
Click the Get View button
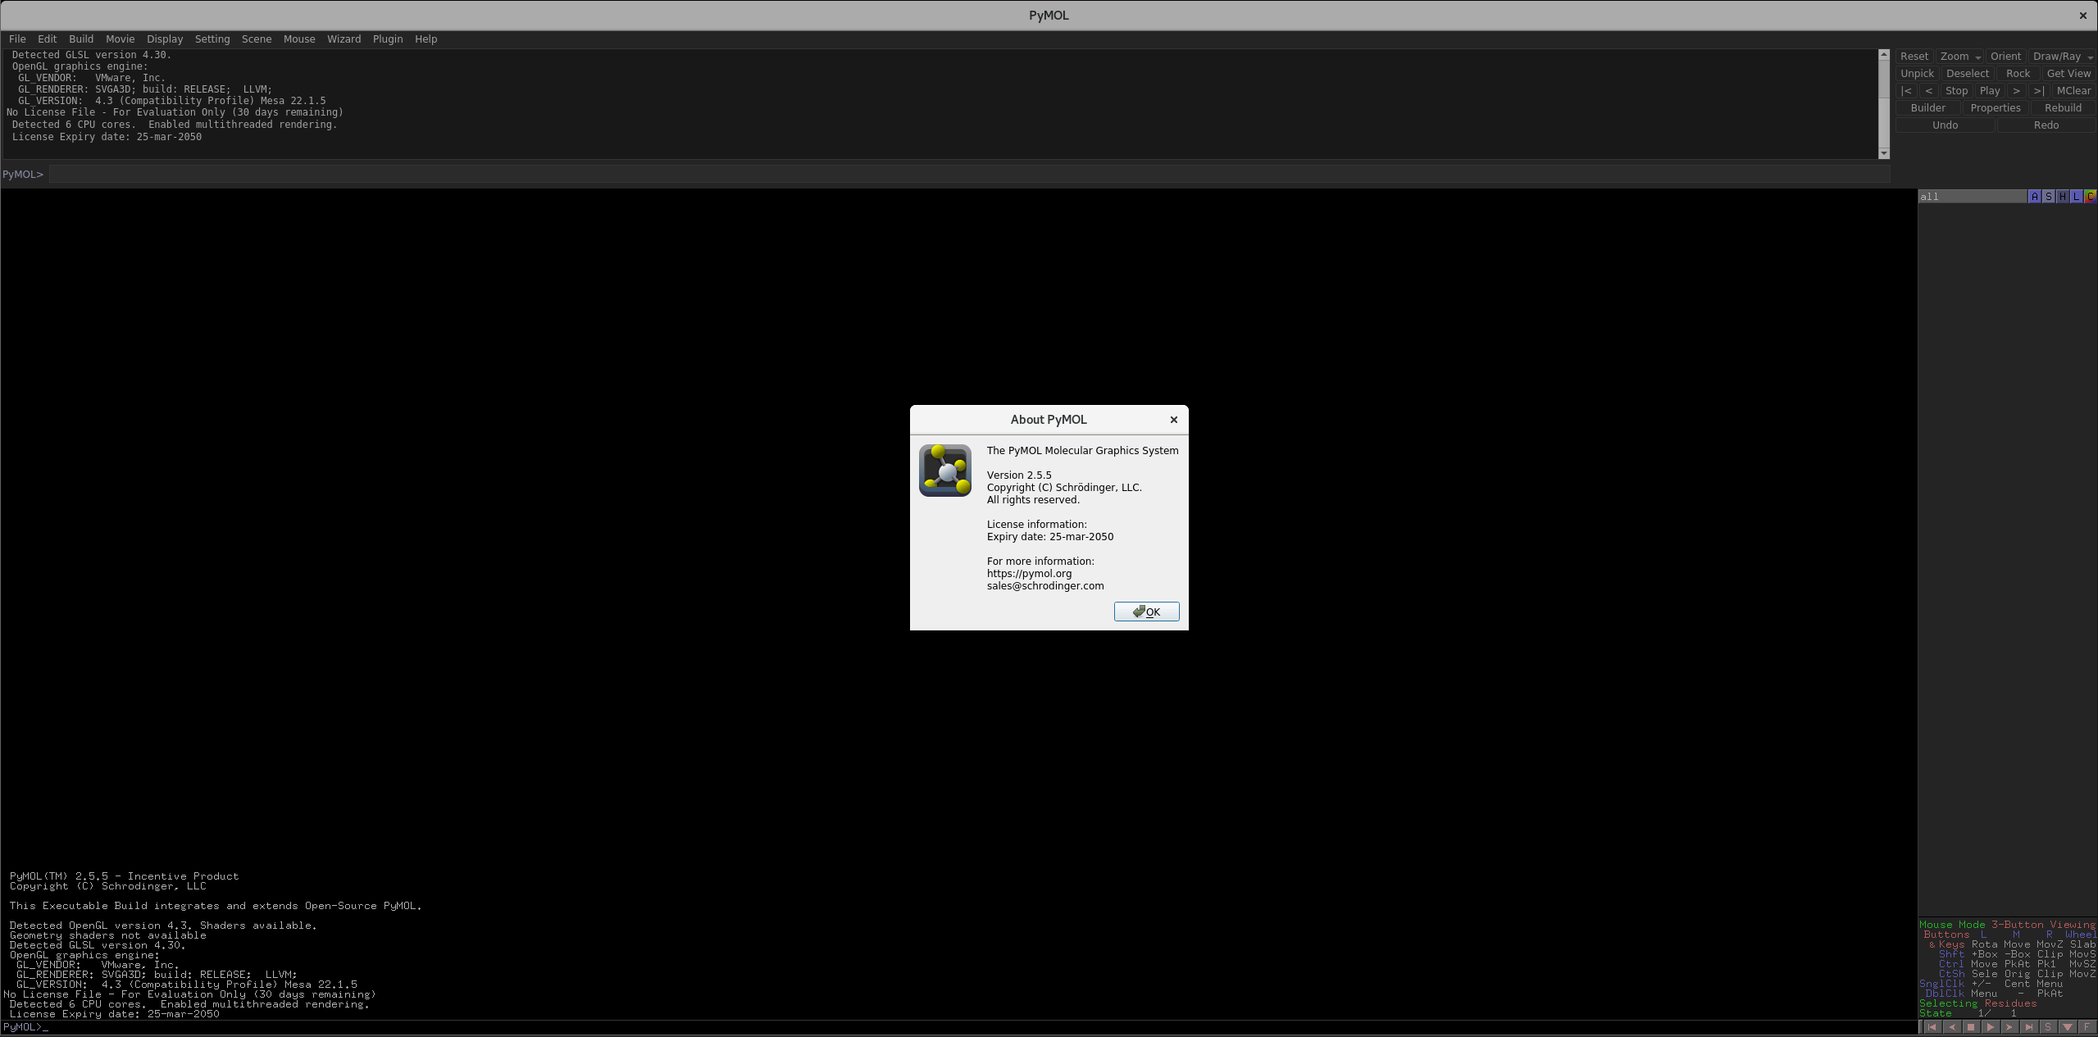[x=2068, y=74]
